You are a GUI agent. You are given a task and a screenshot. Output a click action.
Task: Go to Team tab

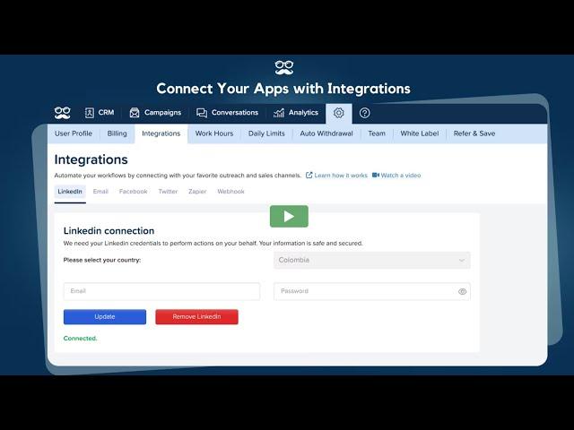coord(377,133)
